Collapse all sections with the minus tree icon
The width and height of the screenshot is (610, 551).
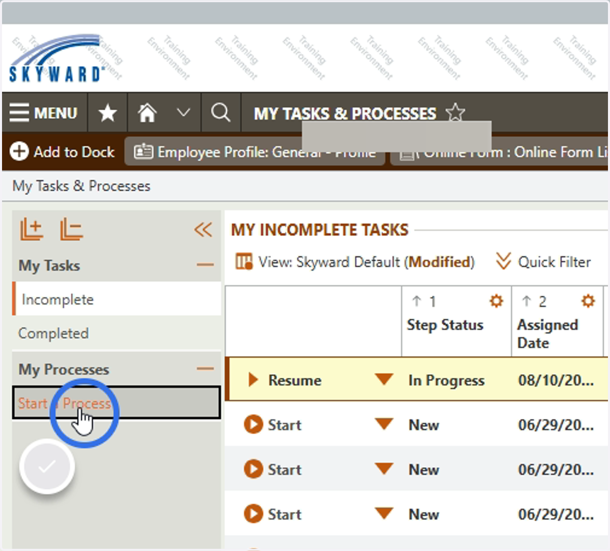(71, 229)
